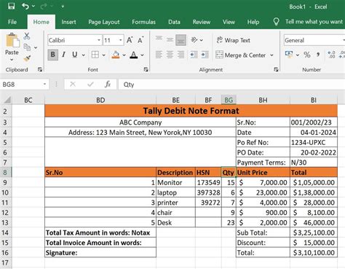Click Bottom Align icon
Screen dimensions: 345x269
click(x=181, y=40)
